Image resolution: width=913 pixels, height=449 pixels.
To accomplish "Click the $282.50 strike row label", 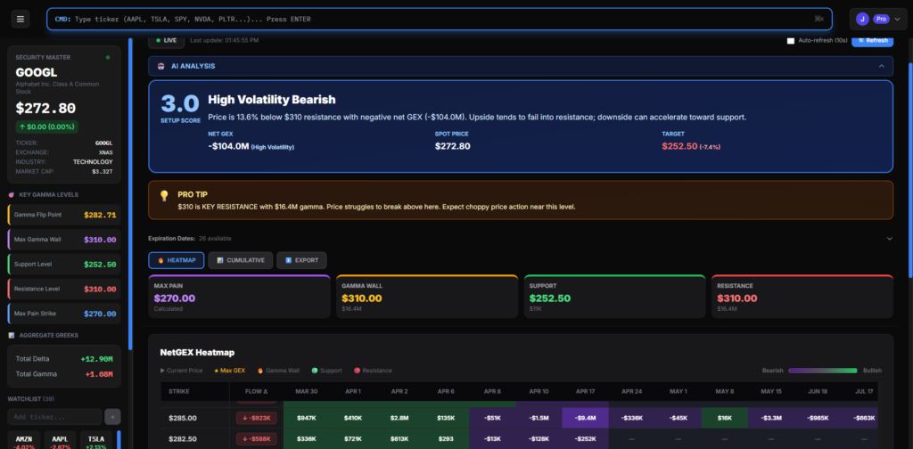I will pyautogui.click(x=182, y=439).
